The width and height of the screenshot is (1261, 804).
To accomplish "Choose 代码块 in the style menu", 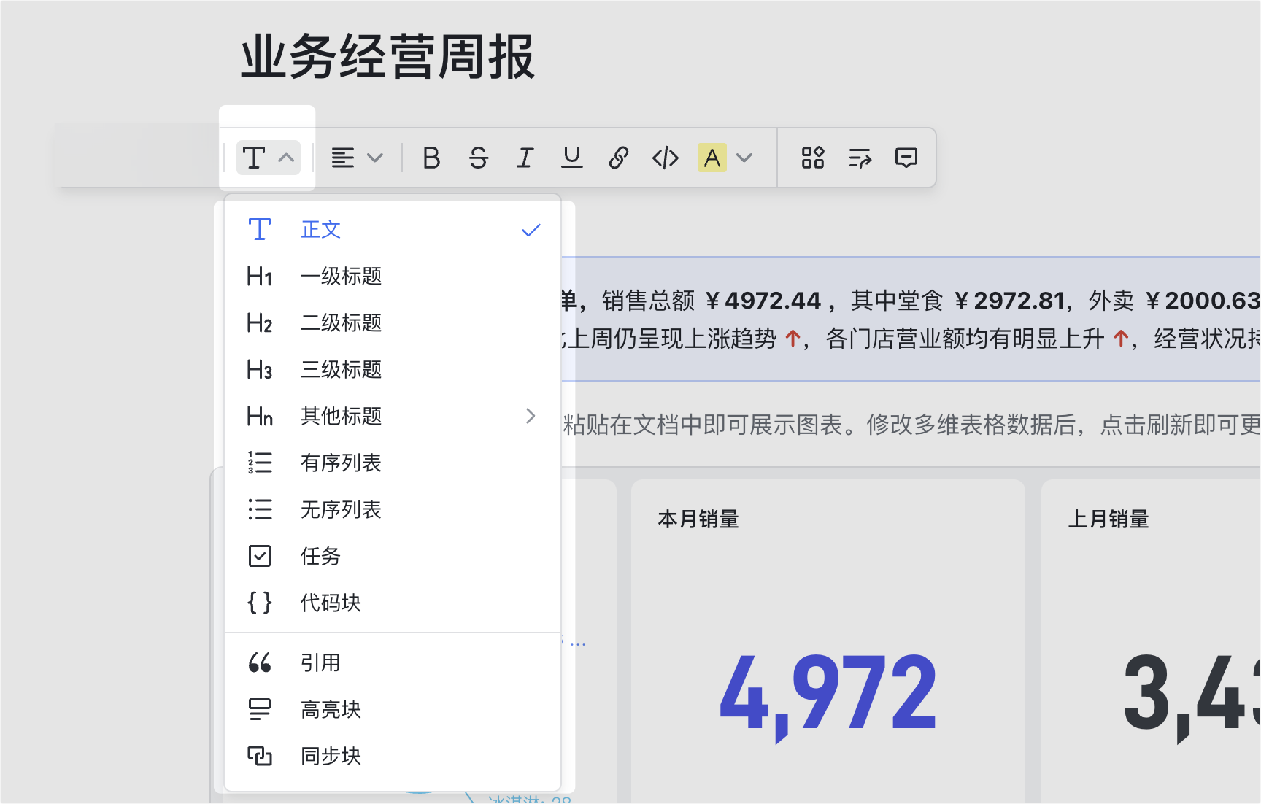I will 331,603.
